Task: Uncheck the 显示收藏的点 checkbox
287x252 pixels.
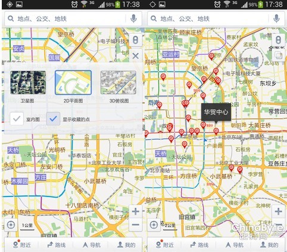Action: point(53,119)
